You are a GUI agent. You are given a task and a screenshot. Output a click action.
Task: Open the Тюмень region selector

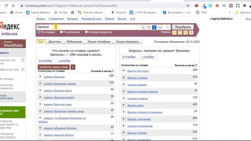pos(166,32)
